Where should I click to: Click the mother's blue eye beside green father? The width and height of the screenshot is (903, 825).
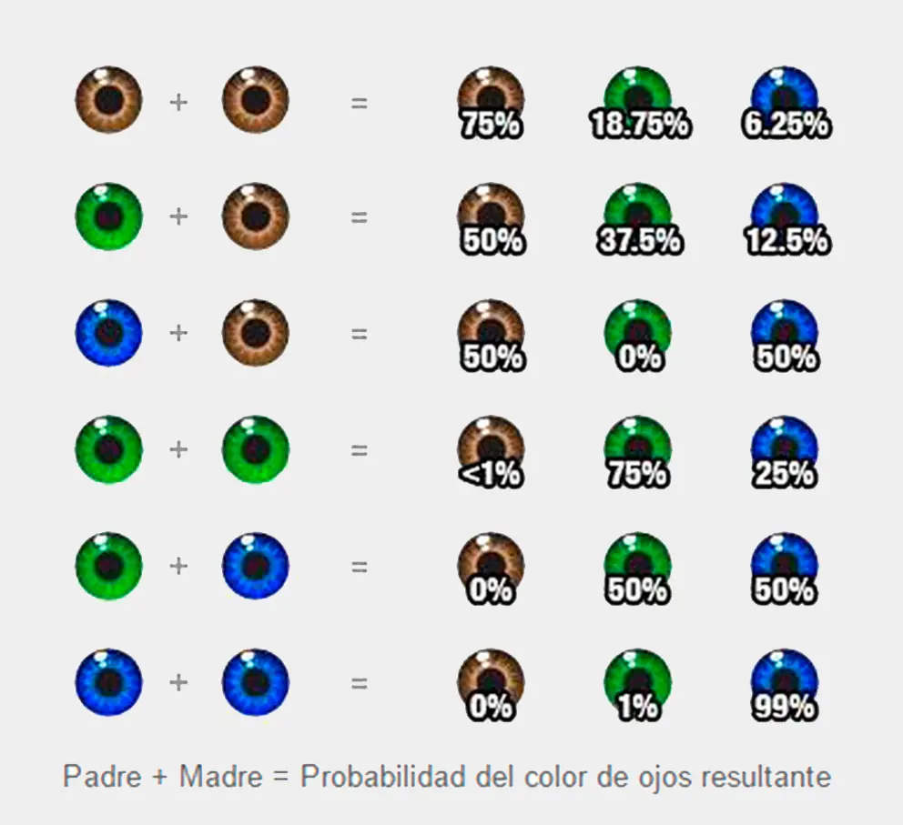(256, 566)
